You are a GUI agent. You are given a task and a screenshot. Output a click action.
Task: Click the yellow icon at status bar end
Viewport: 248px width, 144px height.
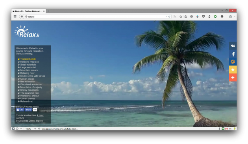point(235,129)
